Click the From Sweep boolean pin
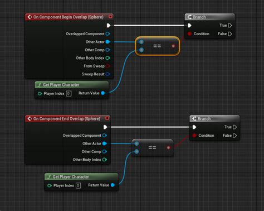The image size is (264, 211). coord(108,66)
